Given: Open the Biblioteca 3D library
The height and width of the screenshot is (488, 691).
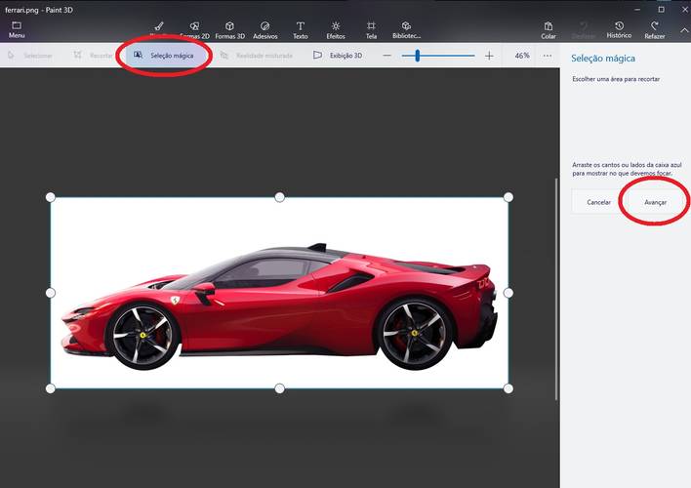Looking at the screenshot, I should 406,30.
